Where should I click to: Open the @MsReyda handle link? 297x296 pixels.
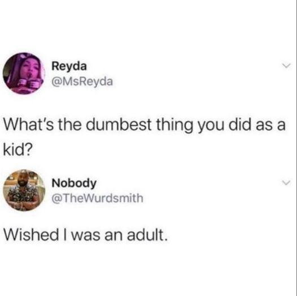coord(82,81)
